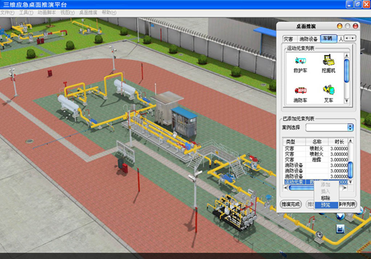The height and width of the screenshot is (259, 371).
Task: Click the tab strip right scroll arrow
Action: click(x=353, y=38)
